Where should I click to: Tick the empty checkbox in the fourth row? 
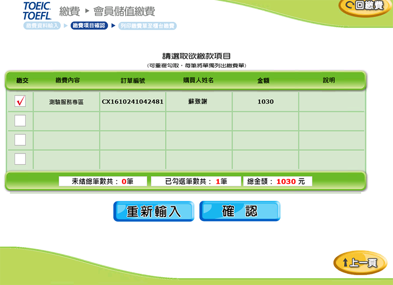click(20, 159)
